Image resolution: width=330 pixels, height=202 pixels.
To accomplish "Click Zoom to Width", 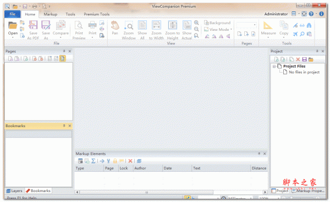I will [x=156, y=25].
